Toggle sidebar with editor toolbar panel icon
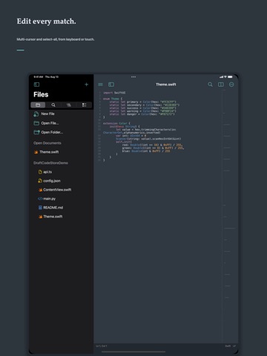 click(x=111, y=85)
